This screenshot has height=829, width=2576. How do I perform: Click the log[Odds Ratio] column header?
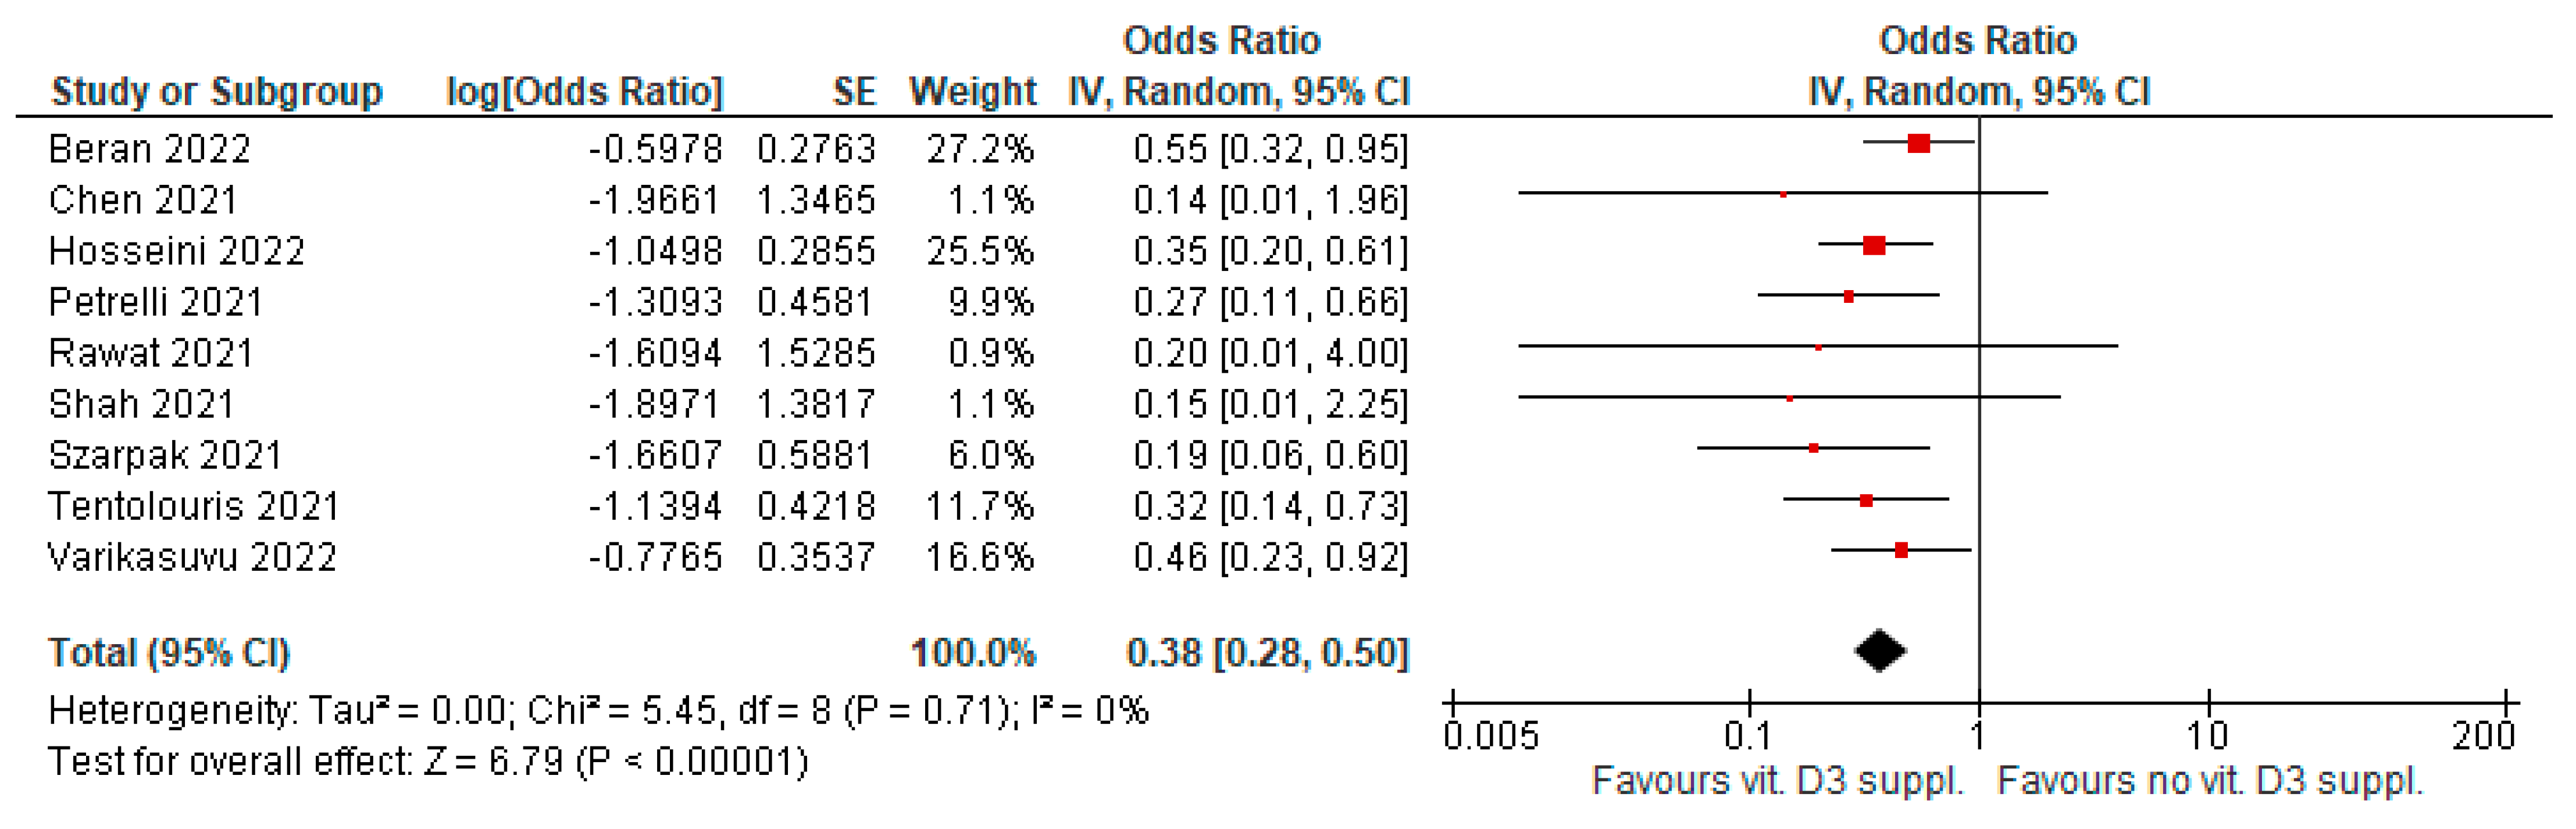point(584,92)
